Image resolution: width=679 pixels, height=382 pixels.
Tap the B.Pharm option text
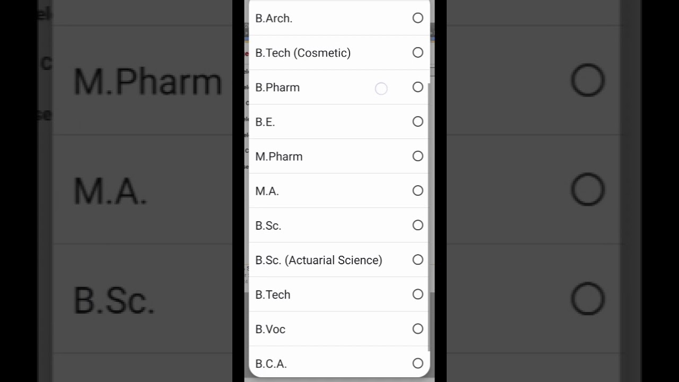277,88
